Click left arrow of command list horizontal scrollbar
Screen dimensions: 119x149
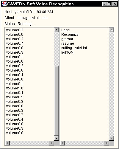tap(62, 143)
